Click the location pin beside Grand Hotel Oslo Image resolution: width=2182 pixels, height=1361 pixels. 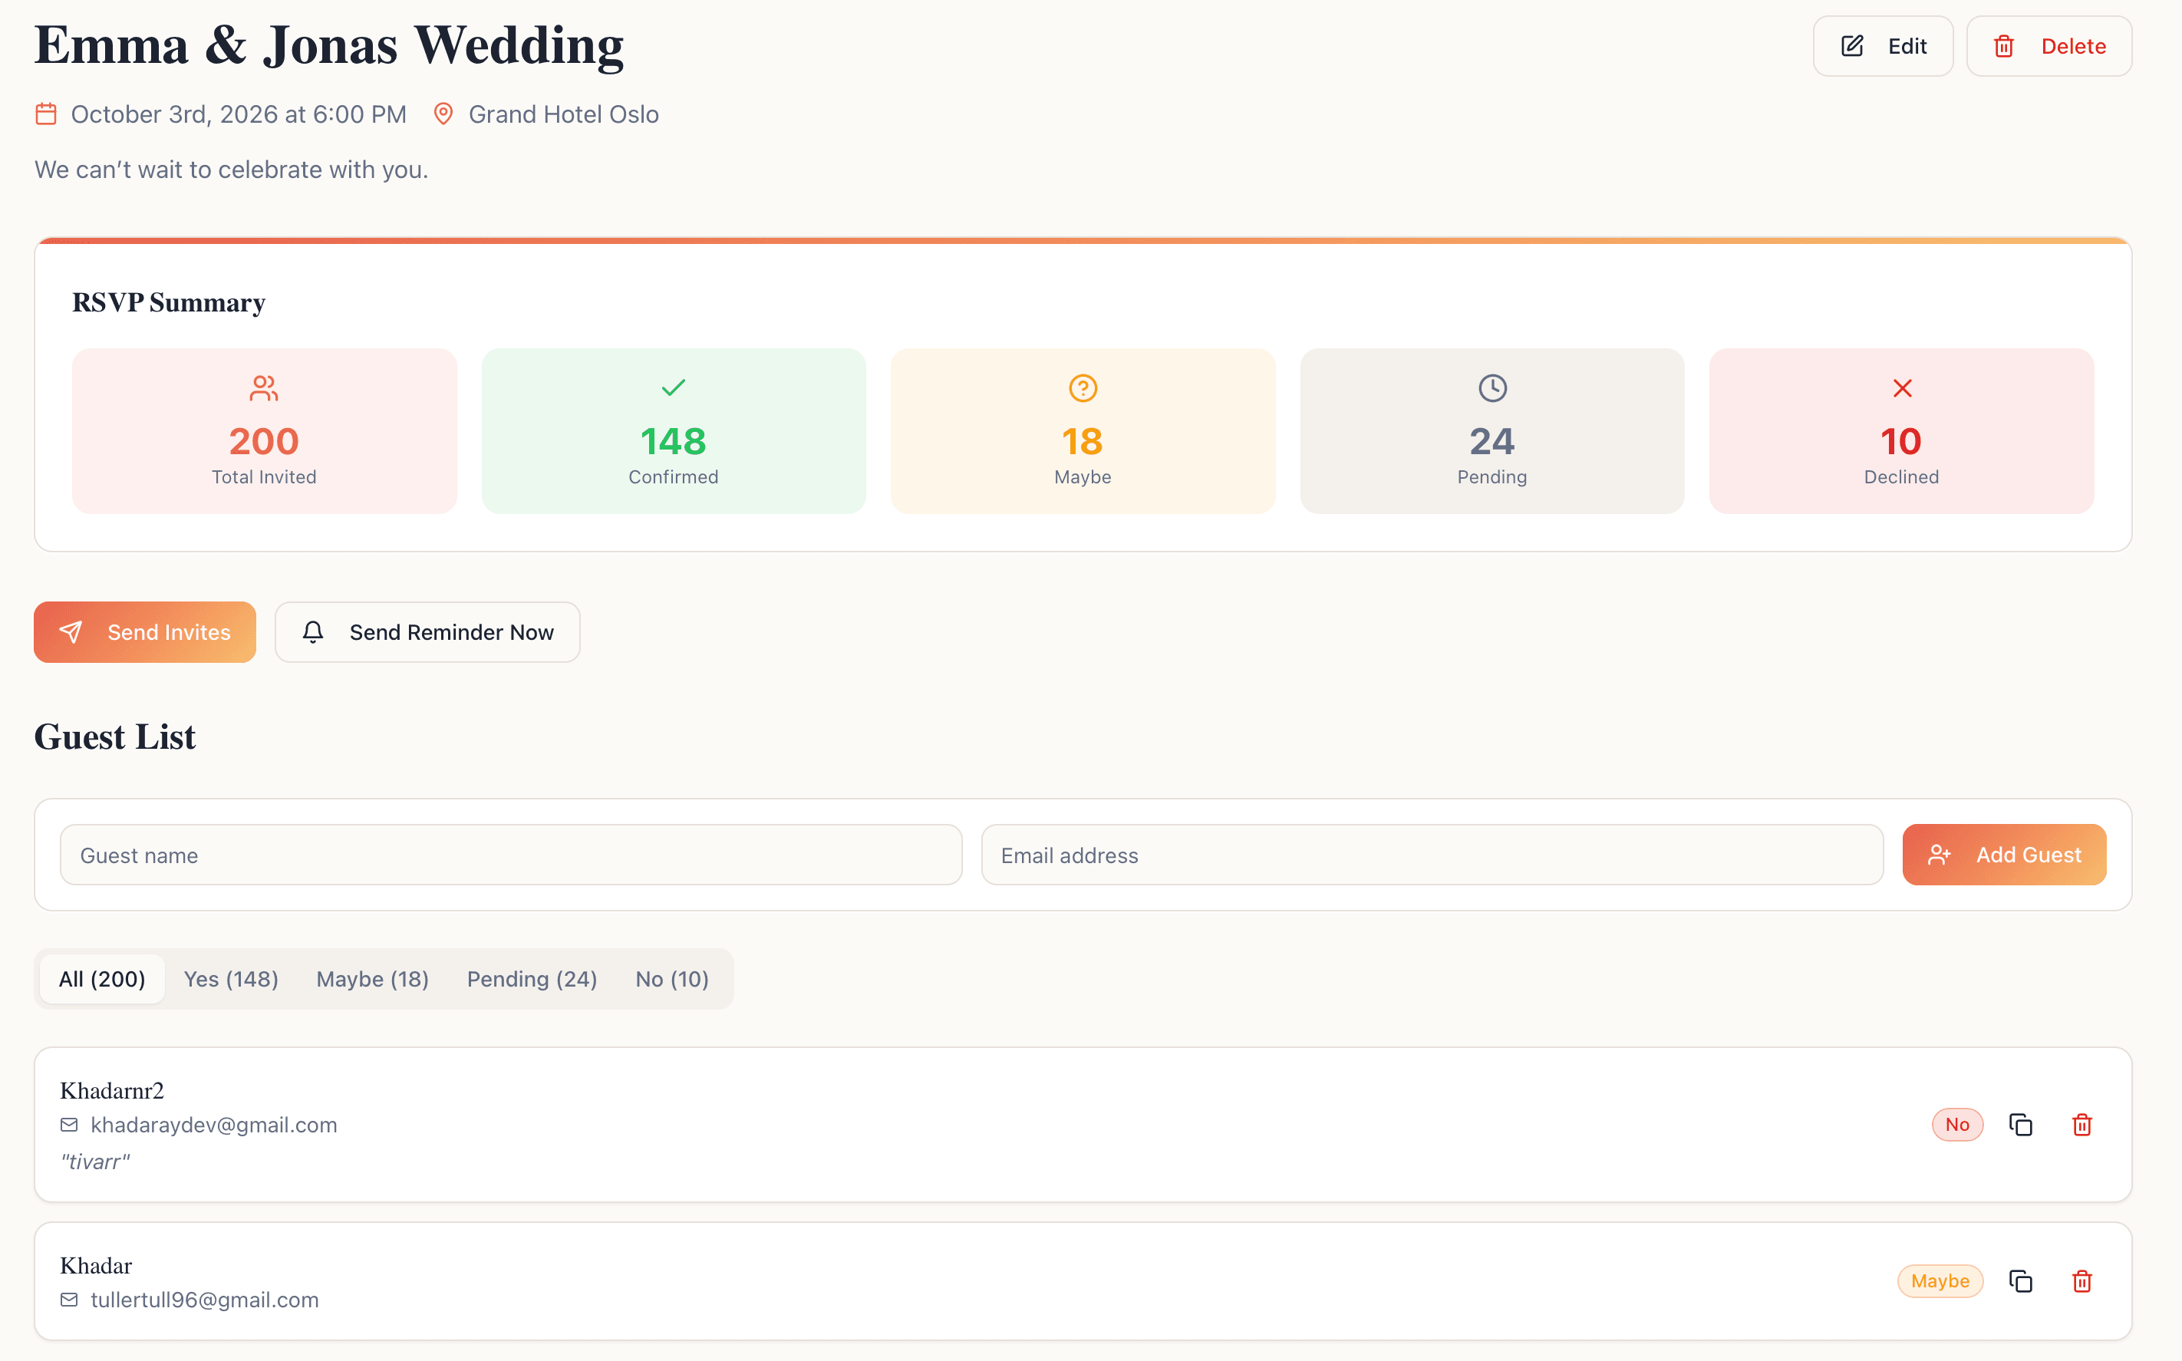tap(443, 114)
